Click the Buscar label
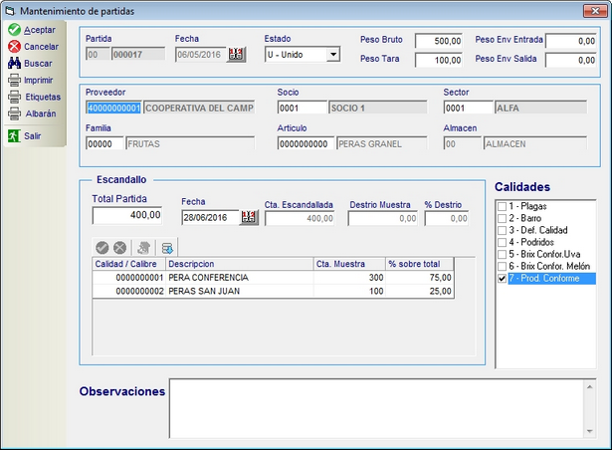This screenshot has height=450, width=612. coord(38,64)
